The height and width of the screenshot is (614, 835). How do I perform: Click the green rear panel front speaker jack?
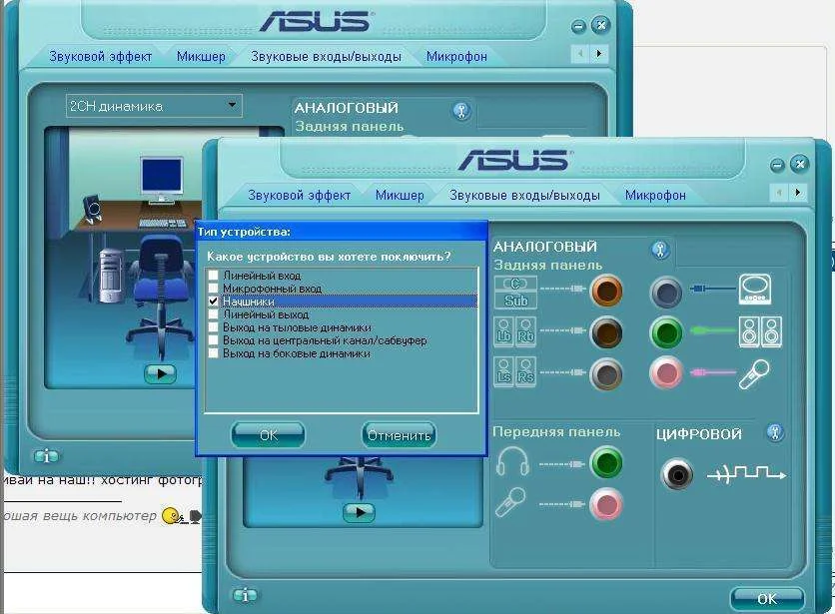[x=666, y=332]
